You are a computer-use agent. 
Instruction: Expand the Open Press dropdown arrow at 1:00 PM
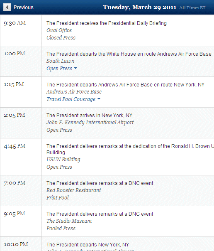[x=76, y=68]
